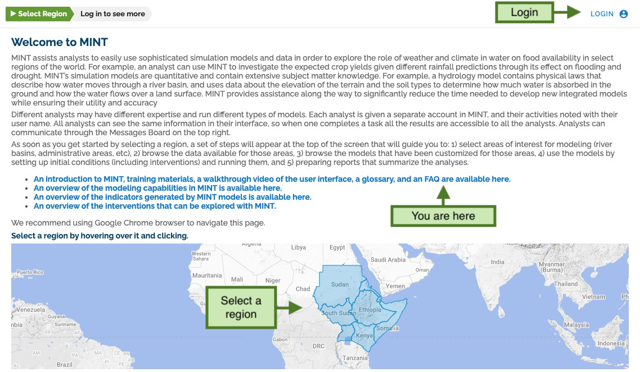Open the MINT introduction and training materials link
The height and width of the screenshot is (372, 640).
(272, 179)
